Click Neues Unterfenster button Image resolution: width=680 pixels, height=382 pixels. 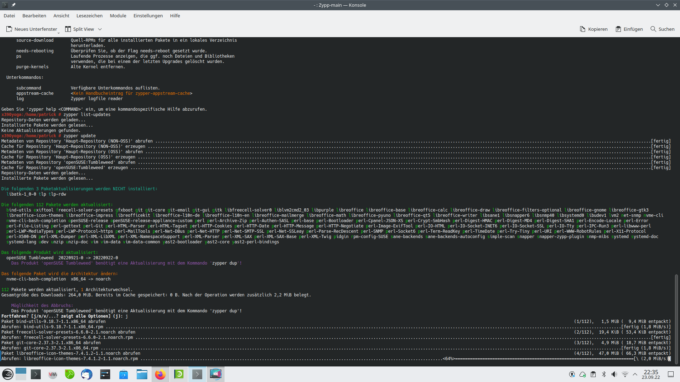[31, 29]
